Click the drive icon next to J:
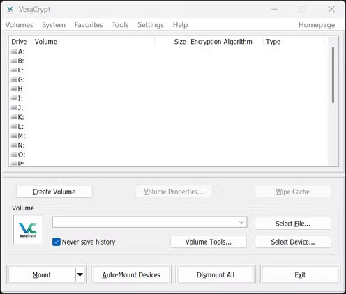 14,108
